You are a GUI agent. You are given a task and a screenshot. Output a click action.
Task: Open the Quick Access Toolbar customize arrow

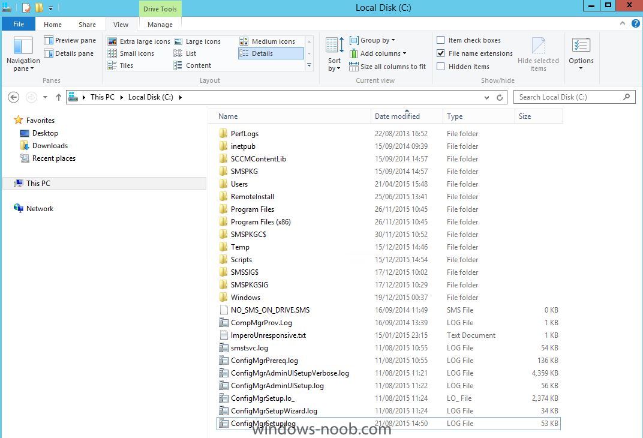50,8
